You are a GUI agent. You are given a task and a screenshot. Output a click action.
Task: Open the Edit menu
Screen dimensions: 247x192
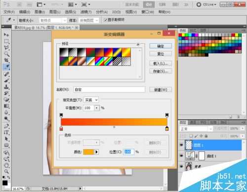[x=24, y=12]
